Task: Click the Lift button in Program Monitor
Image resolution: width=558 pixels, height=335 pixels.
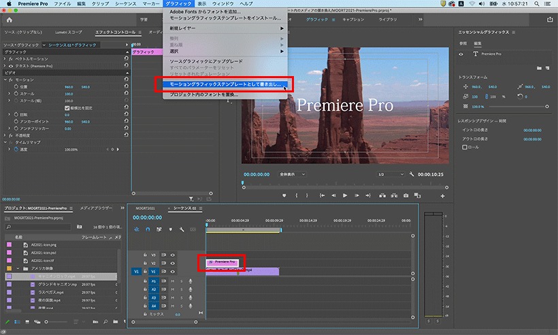Action: click(x=382, y=196)
